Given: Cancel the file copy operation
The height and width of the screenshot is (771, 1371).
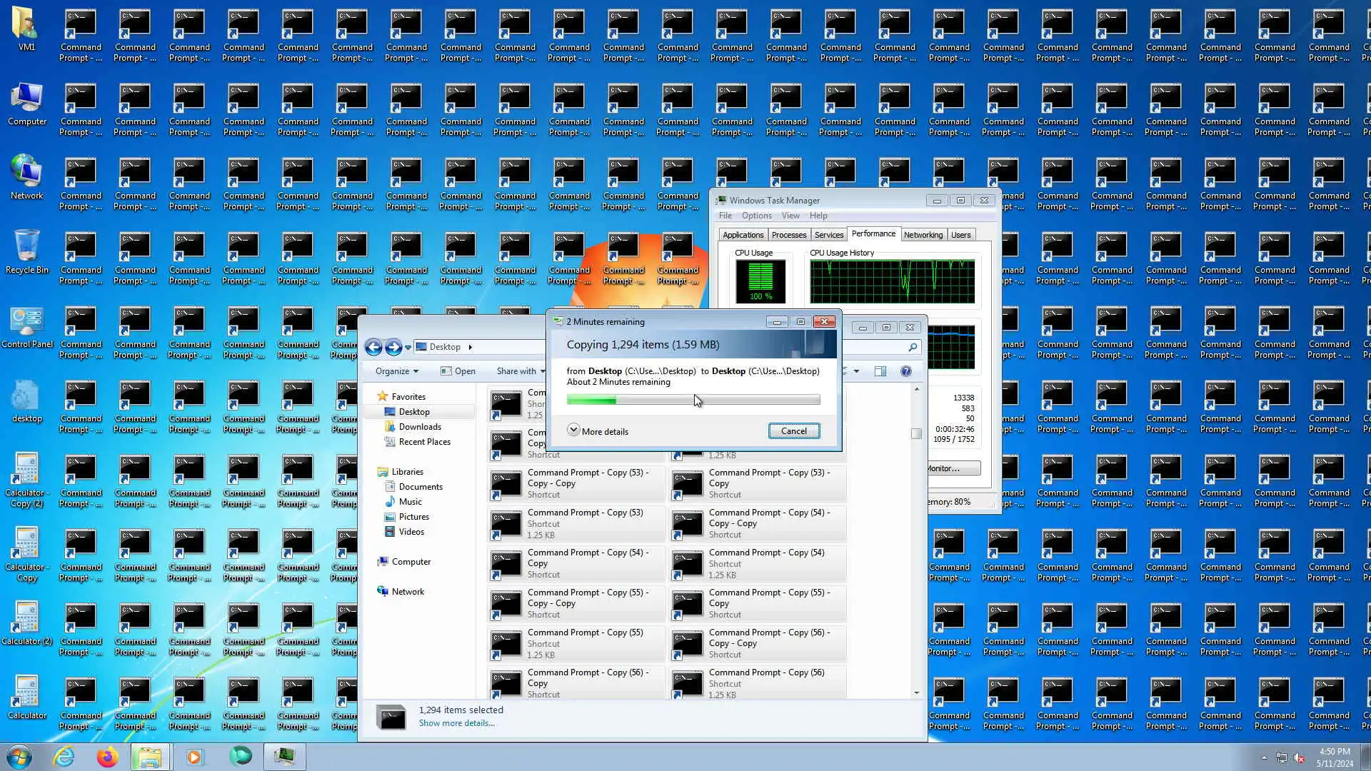Looking at the screenshot, I should tap(793, 431).
